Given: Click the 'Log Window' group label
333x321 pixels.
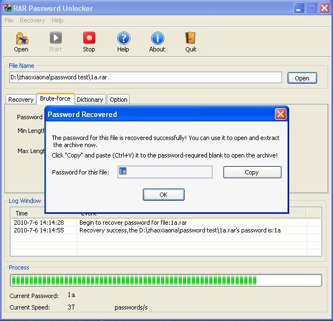Looking at the screenshot, I should pyautogui.click(x=25, y=201).
